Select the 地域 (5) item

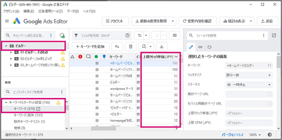(20, 128)
